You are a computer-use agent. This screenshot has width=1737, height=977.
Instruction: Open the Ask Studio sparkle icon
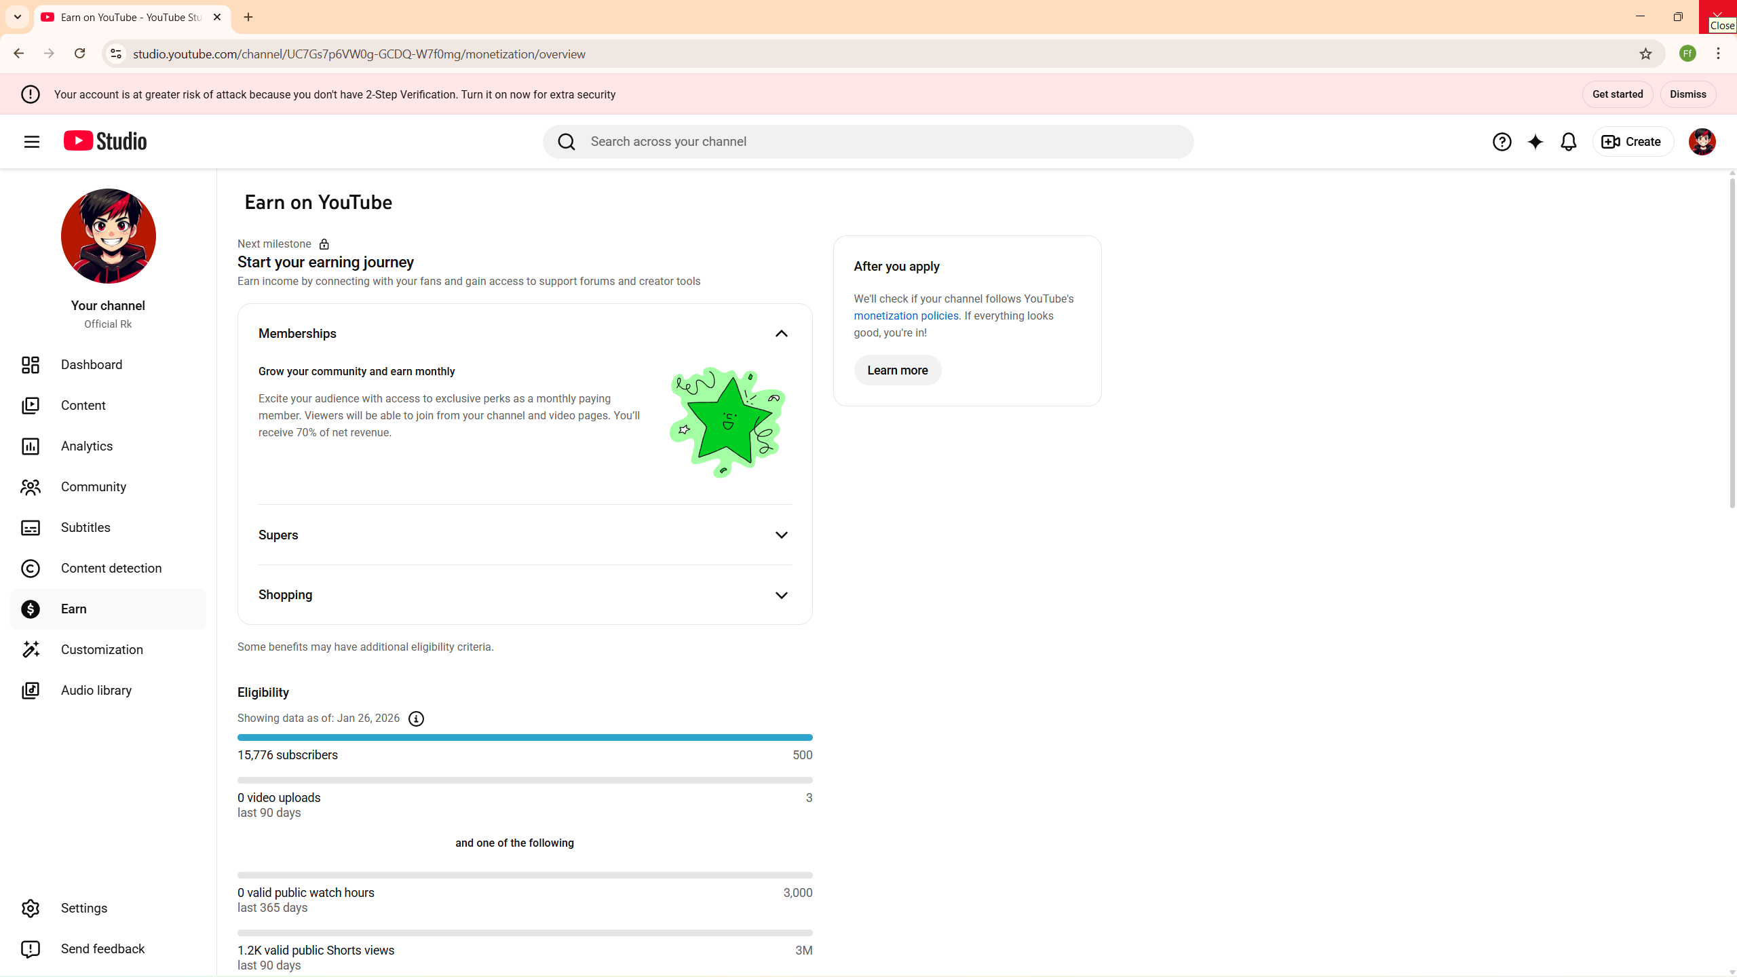(1535, 141)
